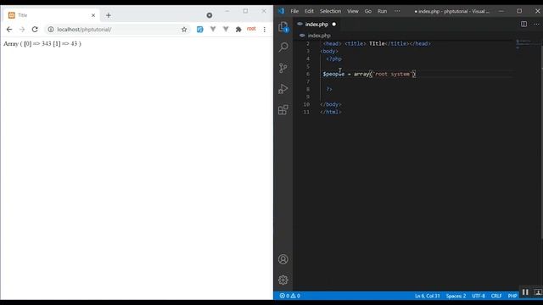Select the index.php editor tab

click(x=316, y=25)
